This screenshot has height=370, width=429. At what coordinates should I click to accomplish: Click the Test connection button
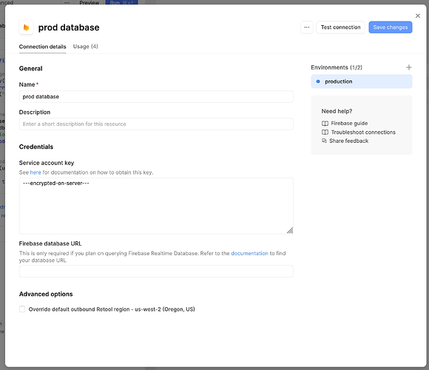(x=341, y=27)
